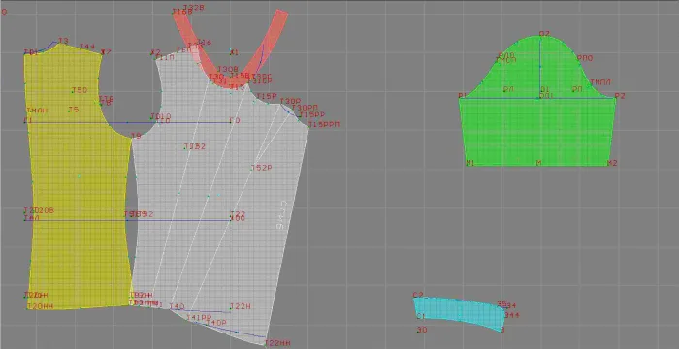Click the sleeve center line below O2
Screen dimensions: 679x349
[x=540, y=67]
